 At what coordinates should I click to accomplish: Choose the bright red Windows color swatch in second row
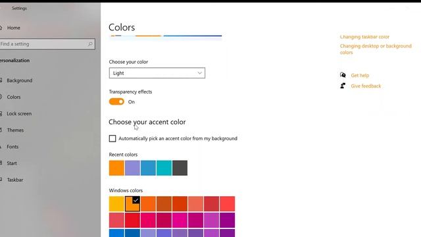132,220
